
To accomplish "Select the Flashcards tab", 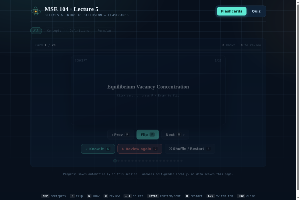I will 231,11.
